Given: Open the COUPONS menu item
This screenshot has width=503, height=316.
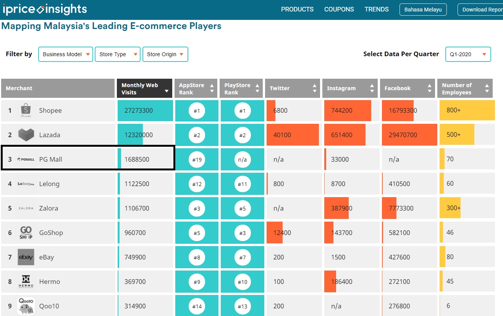Looking at the screenshot, I should pos(339,10).
